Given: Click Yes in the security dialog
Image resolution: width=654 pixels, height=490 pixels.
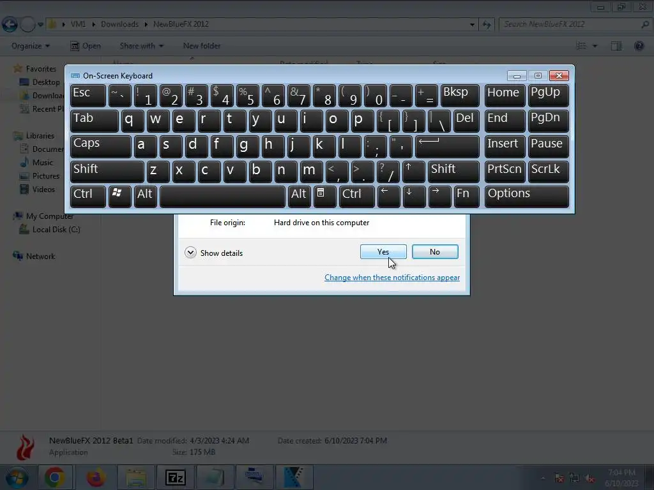Looking at the screenshot, I should 383,251.
